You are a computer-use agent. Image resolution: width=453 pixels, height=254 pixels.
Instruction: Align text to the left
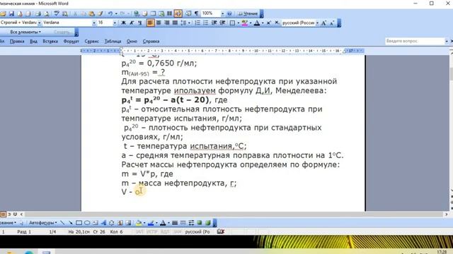(x=150, y=23)
